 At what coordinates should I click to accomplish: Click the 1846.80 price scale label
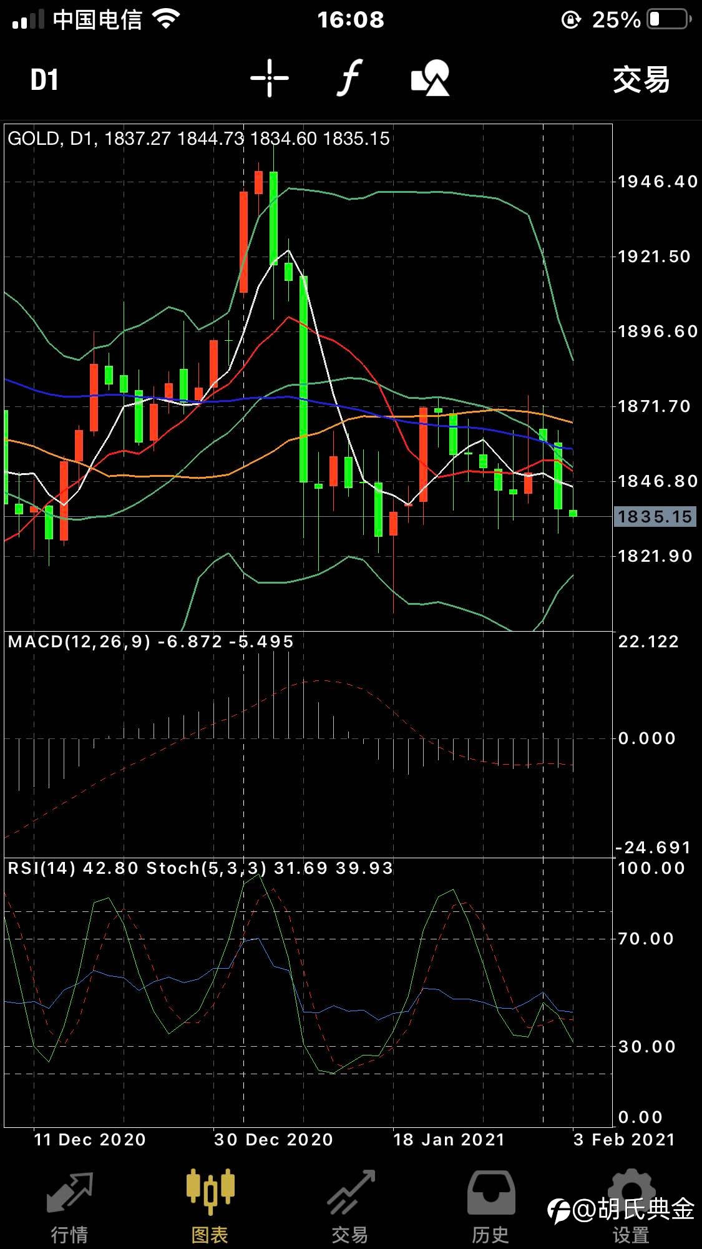click(x=658, y=481)
